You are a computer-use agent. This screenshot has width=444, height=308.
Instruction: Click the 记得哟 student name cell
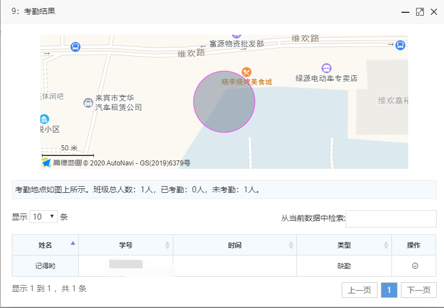(x=45, y=266)
